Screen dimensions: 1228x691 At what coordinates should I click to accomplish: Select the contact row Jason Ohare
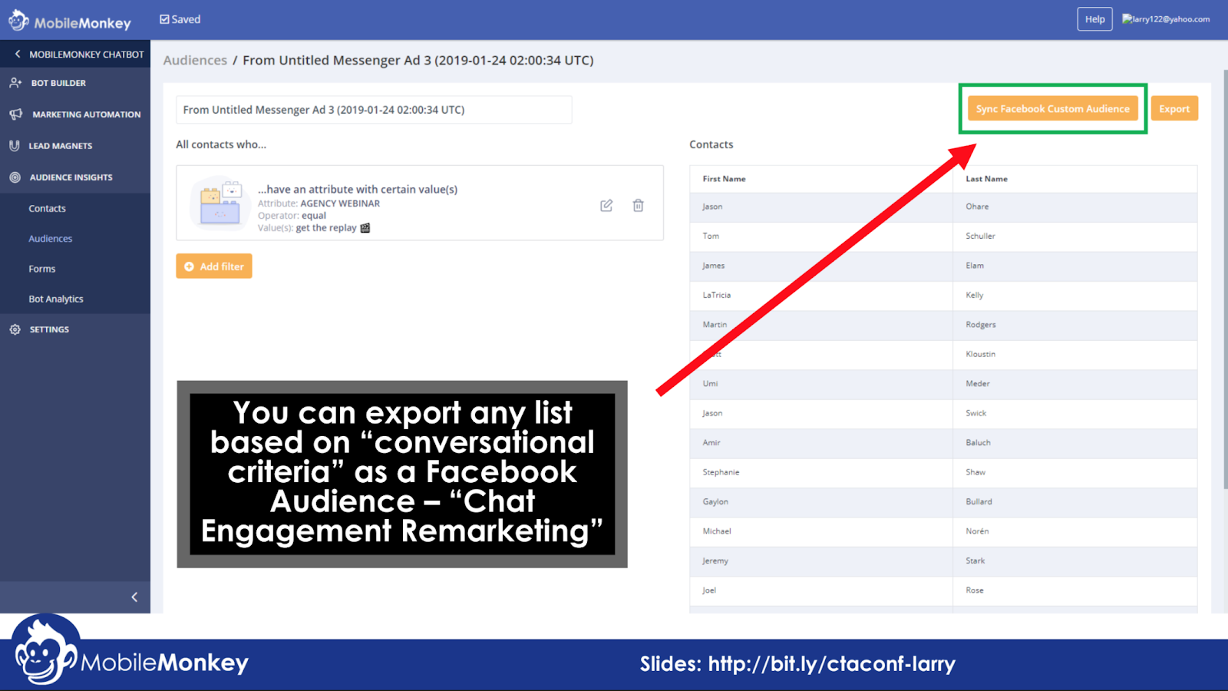click(943, 207)
